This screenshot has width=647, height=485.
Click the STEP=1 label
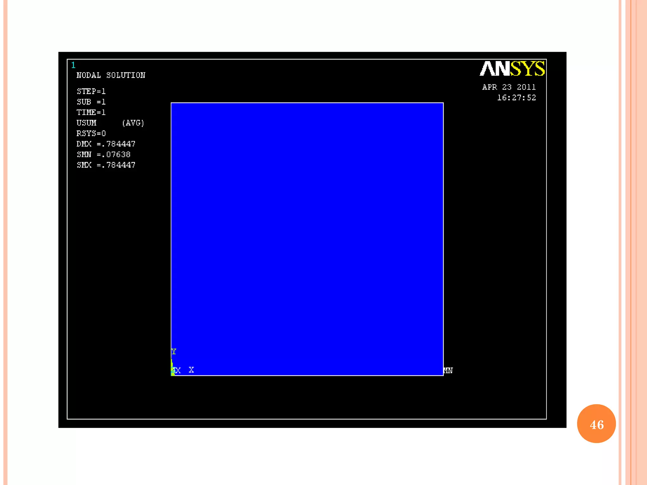[91, 91]
